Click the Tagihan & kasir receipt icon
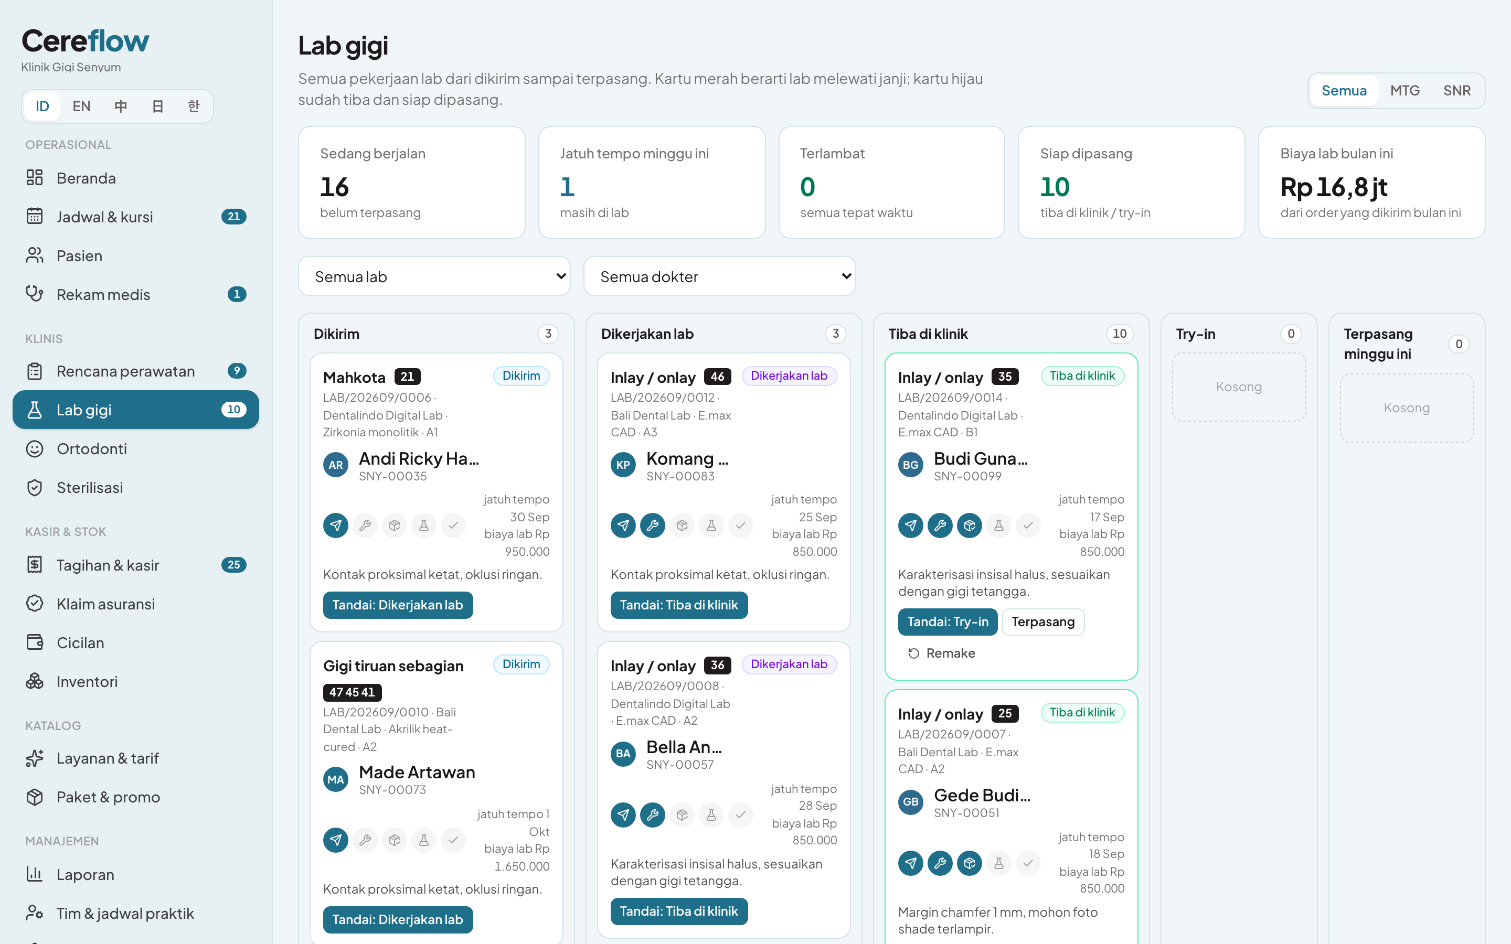The image size is (1511, 944). click(34, 564)
